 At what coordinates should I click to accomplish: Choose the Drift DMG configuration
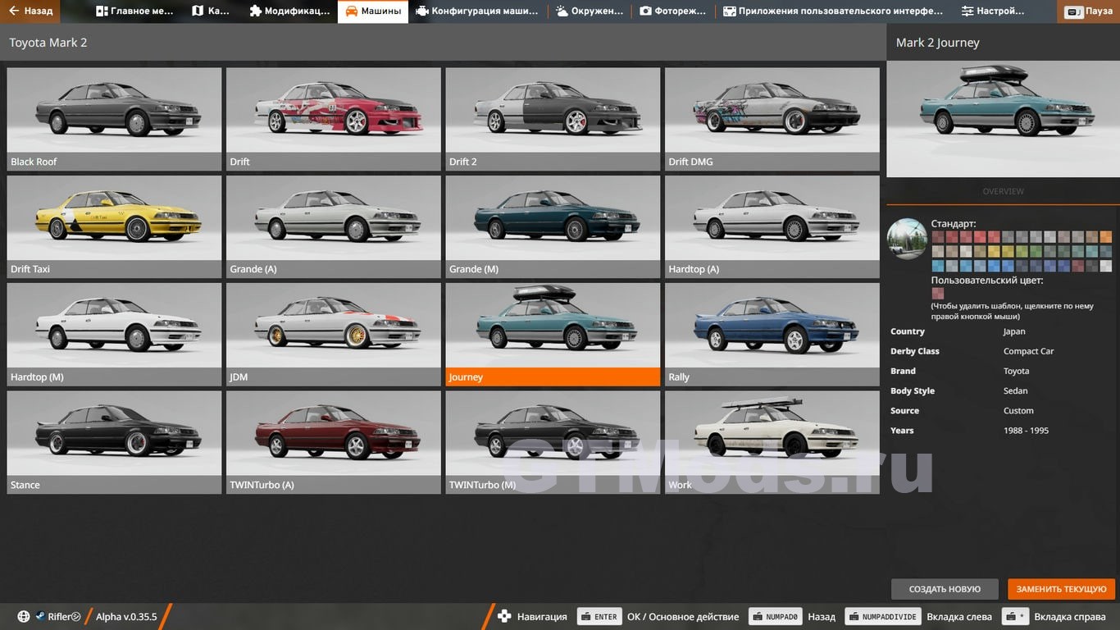[x=772, y=119]
